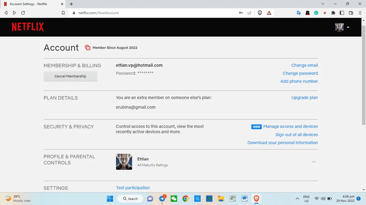Click the ENG US language indicator
366x205 pixels.
(x=307, y=199)
